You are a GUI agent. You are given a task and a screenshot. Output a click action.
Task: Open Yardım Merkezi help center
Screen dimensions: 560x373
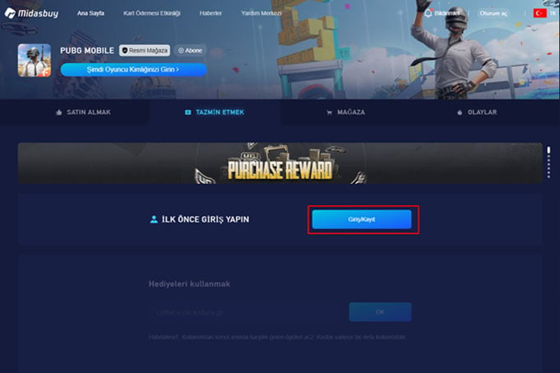(261, 13)
